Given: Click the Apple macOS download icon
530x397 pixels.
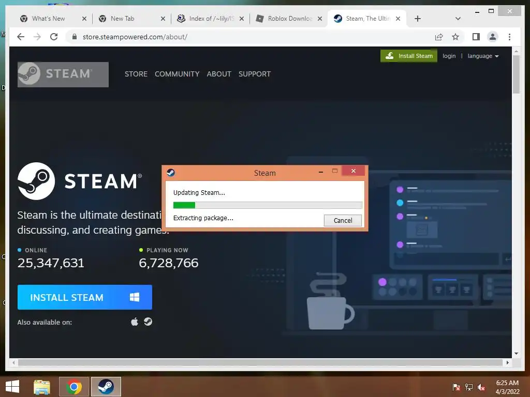Looking at the screenshot, I should click(x=135, y=322).
